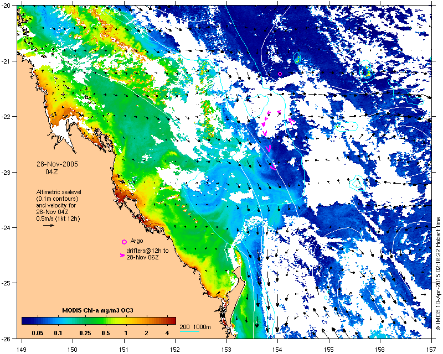Click the black velocity scale arrow in the legend
This screenshot has height=354, width=443.
(49, 225)
